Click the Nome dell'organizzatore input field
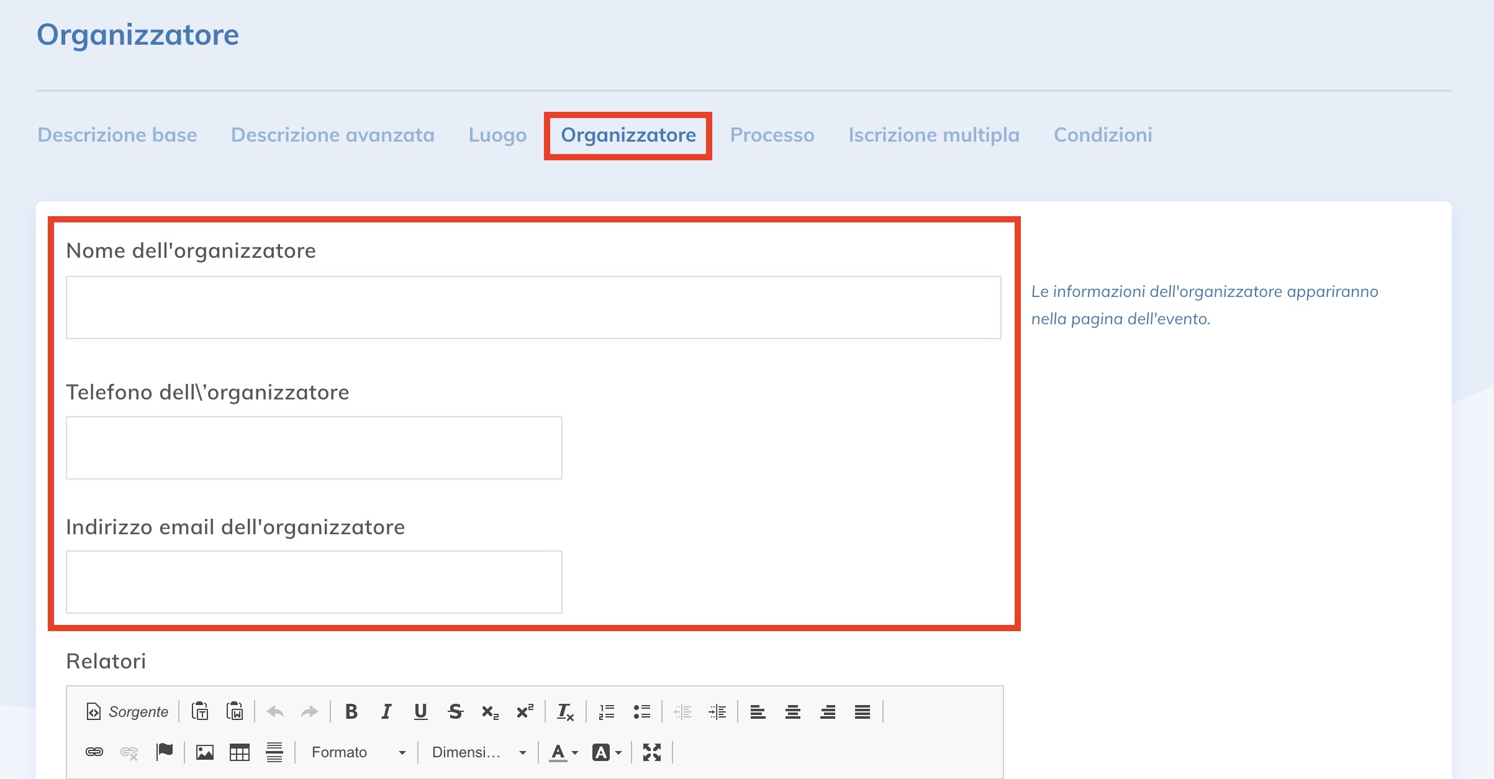1494x779 pixels. [x=533, y=307]
